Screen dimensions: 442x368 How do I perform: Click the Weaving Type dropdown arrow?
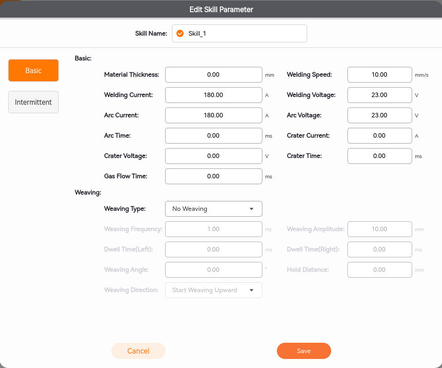point(252,209)
